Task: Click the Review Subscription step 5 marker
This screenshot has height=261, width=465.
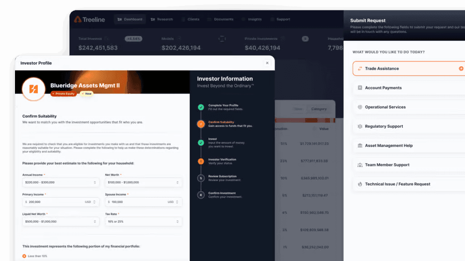Action: pos(201,178)
